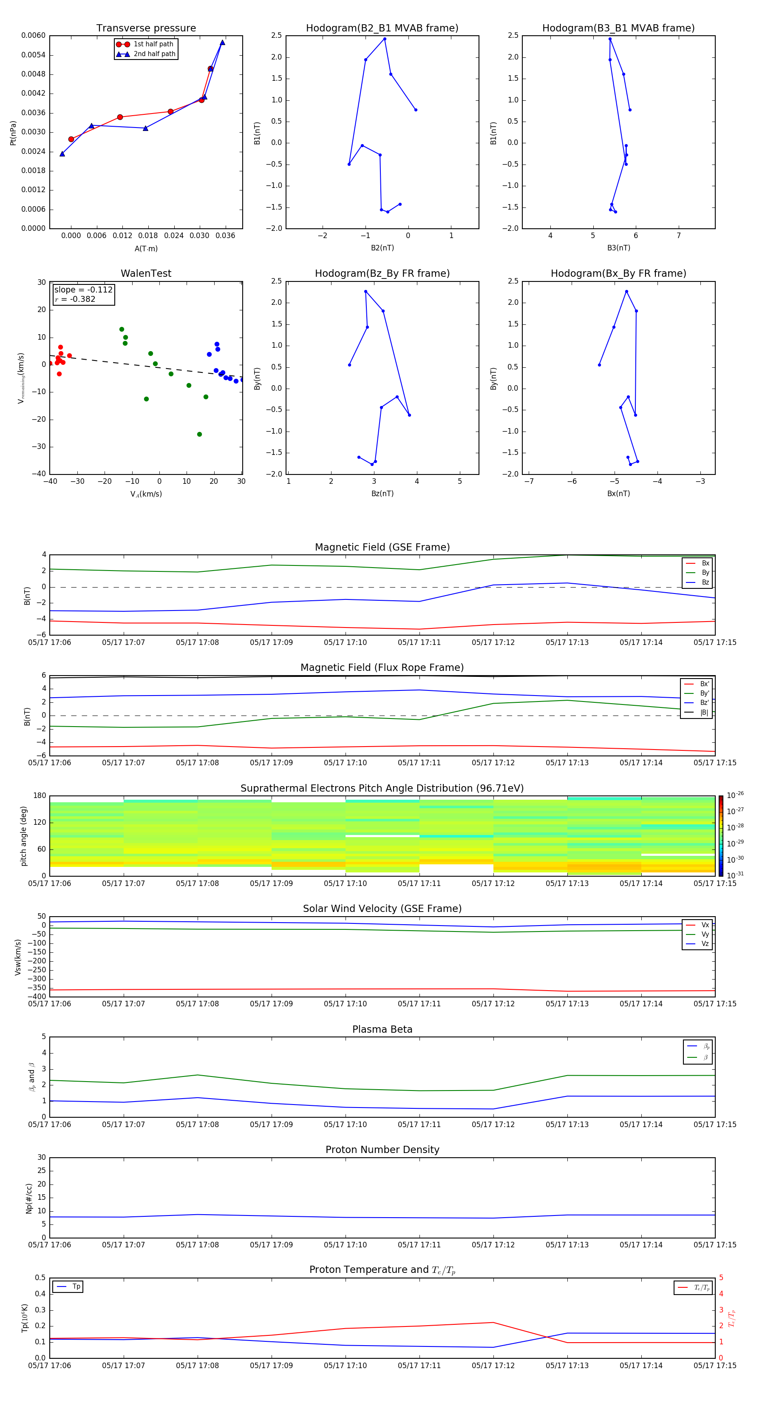Select the 'Tp' legend entry
The image size is (765, 1403).
click(68, 1287)
